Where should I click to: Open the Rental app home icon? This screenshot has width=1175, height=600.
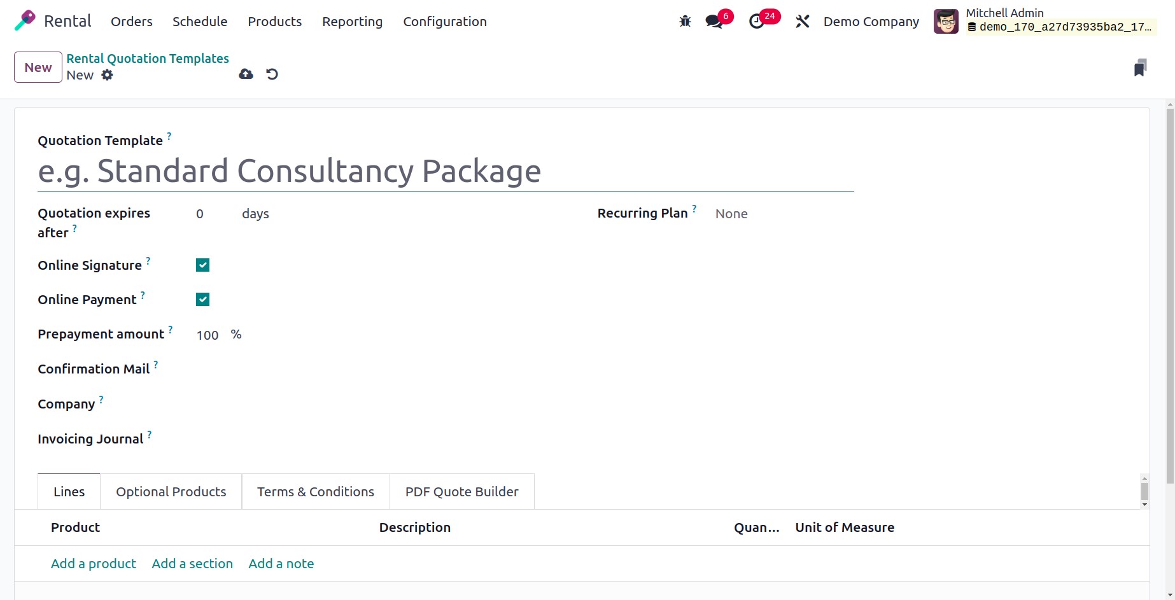click(x=25, y=21)
